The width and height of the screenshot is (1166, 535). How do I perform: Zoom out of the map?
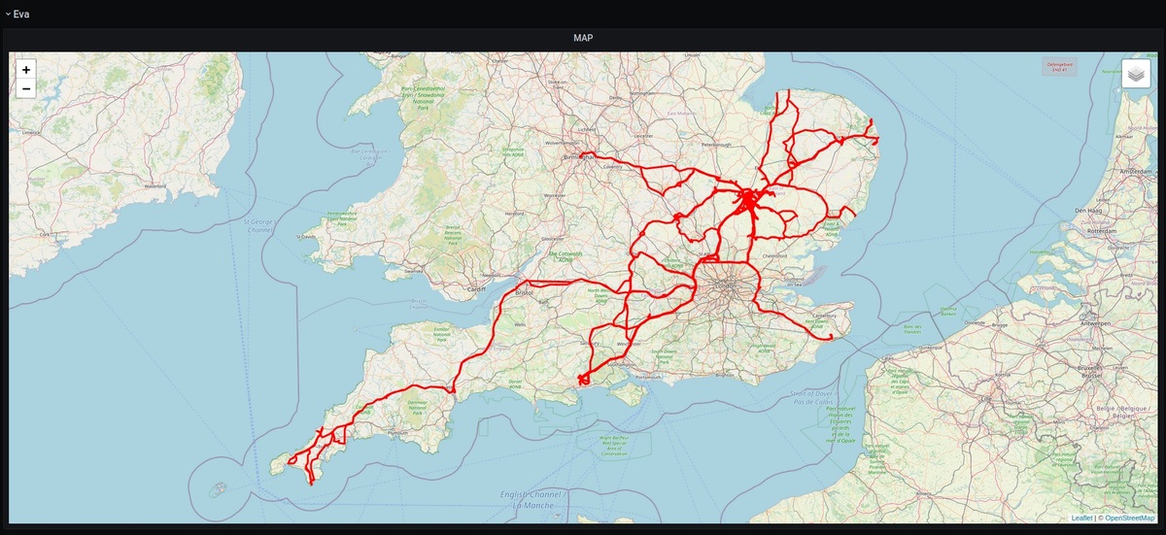[26, 88]
